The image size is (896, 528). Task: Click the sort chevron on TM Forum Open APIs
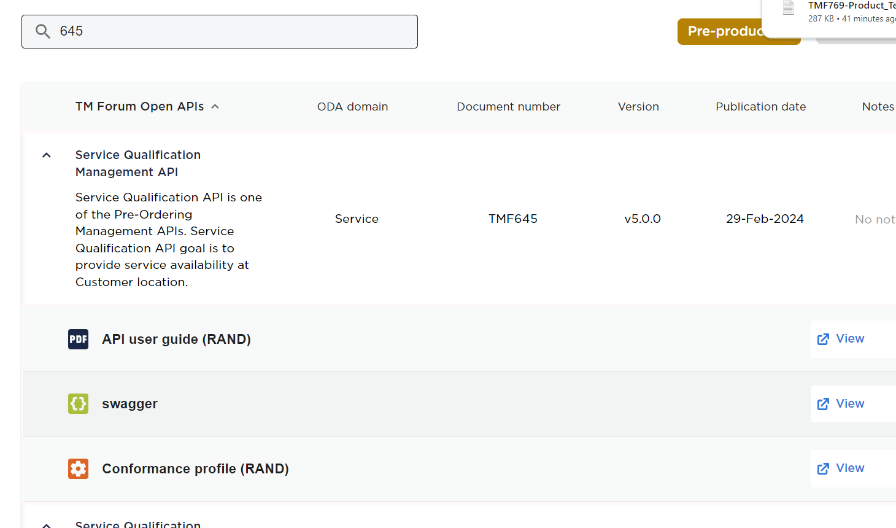pyautogui.click(x=215, y=106)
